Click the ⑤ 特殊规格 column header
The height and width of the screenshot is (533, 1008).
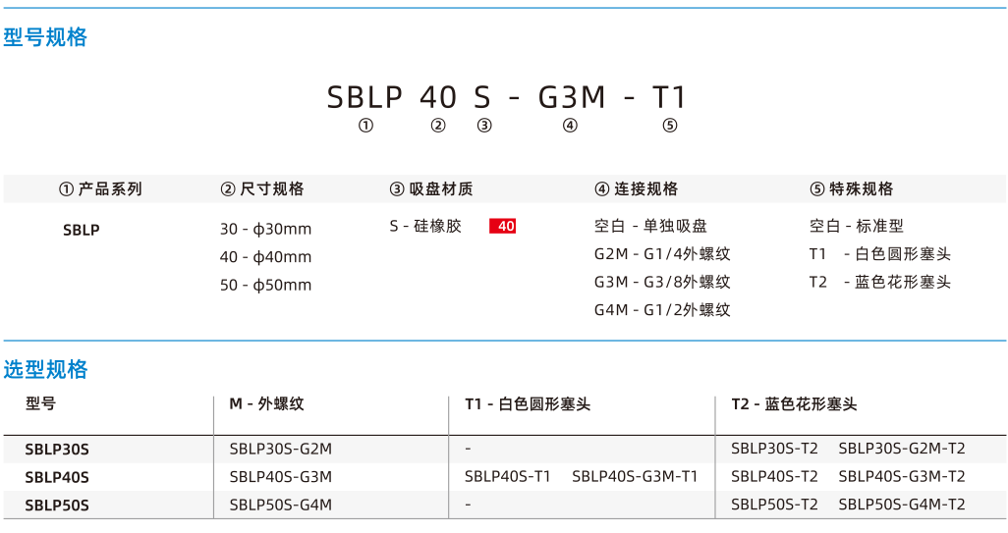[851, 188]
